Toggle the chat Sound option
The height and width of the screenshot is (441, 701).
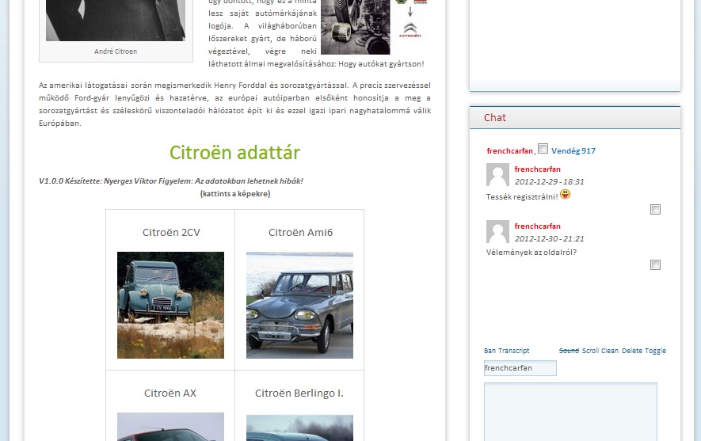pyautogui.click(x=569, y=351)
